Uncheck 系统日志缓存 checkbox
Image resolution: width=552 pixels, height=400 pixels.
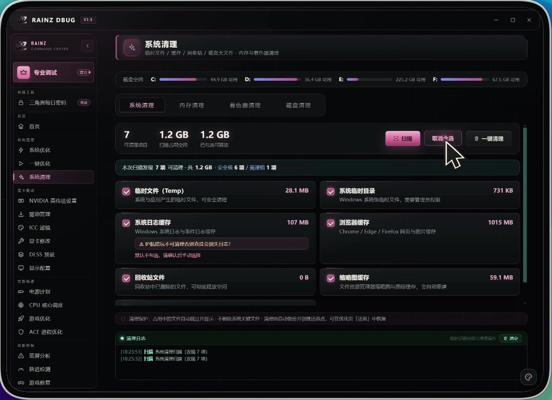coord(126,223)
